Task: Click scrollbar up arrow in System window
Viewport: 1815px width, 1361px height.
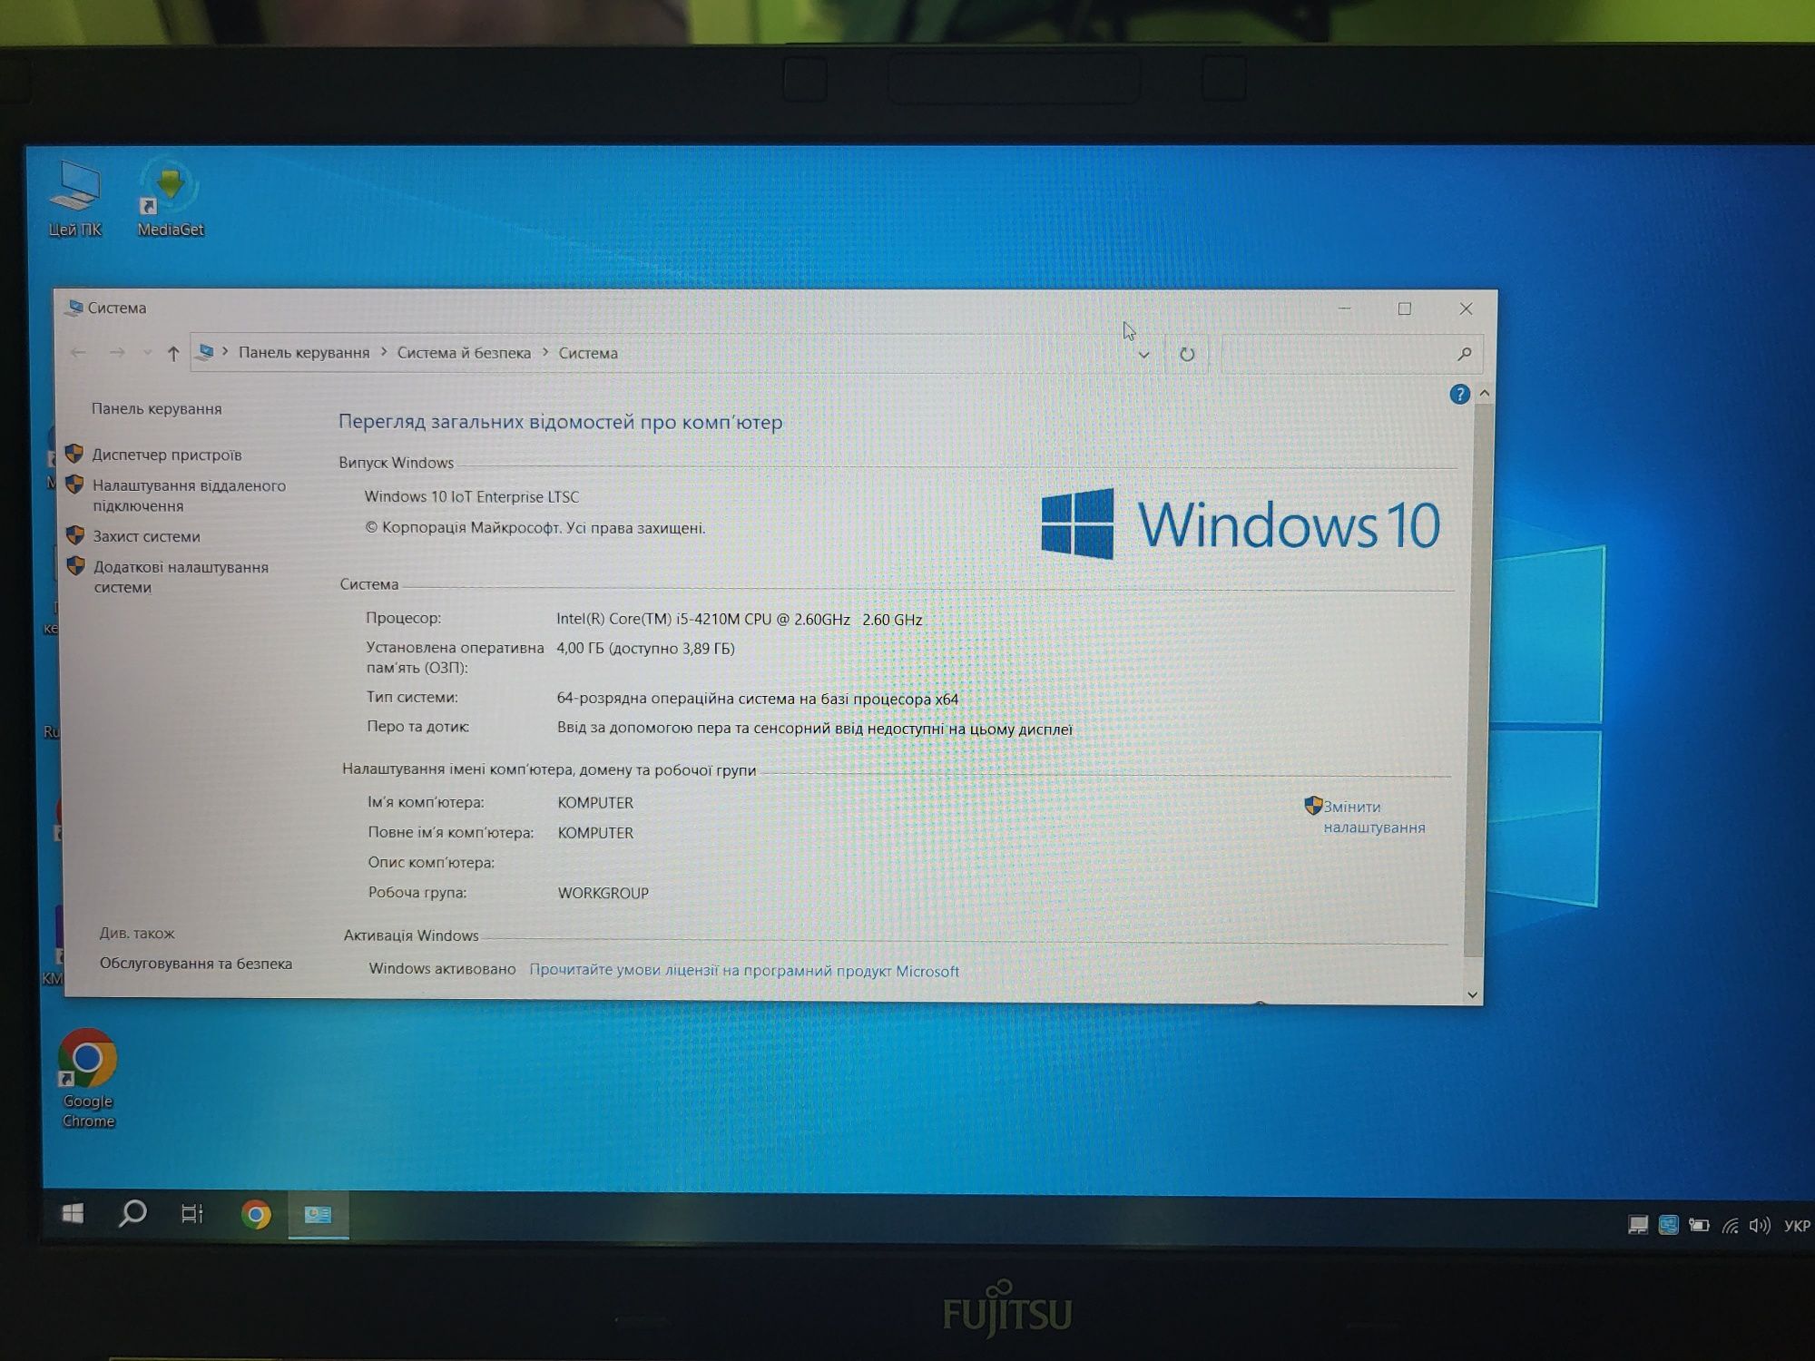Action: pos(1485,393)
